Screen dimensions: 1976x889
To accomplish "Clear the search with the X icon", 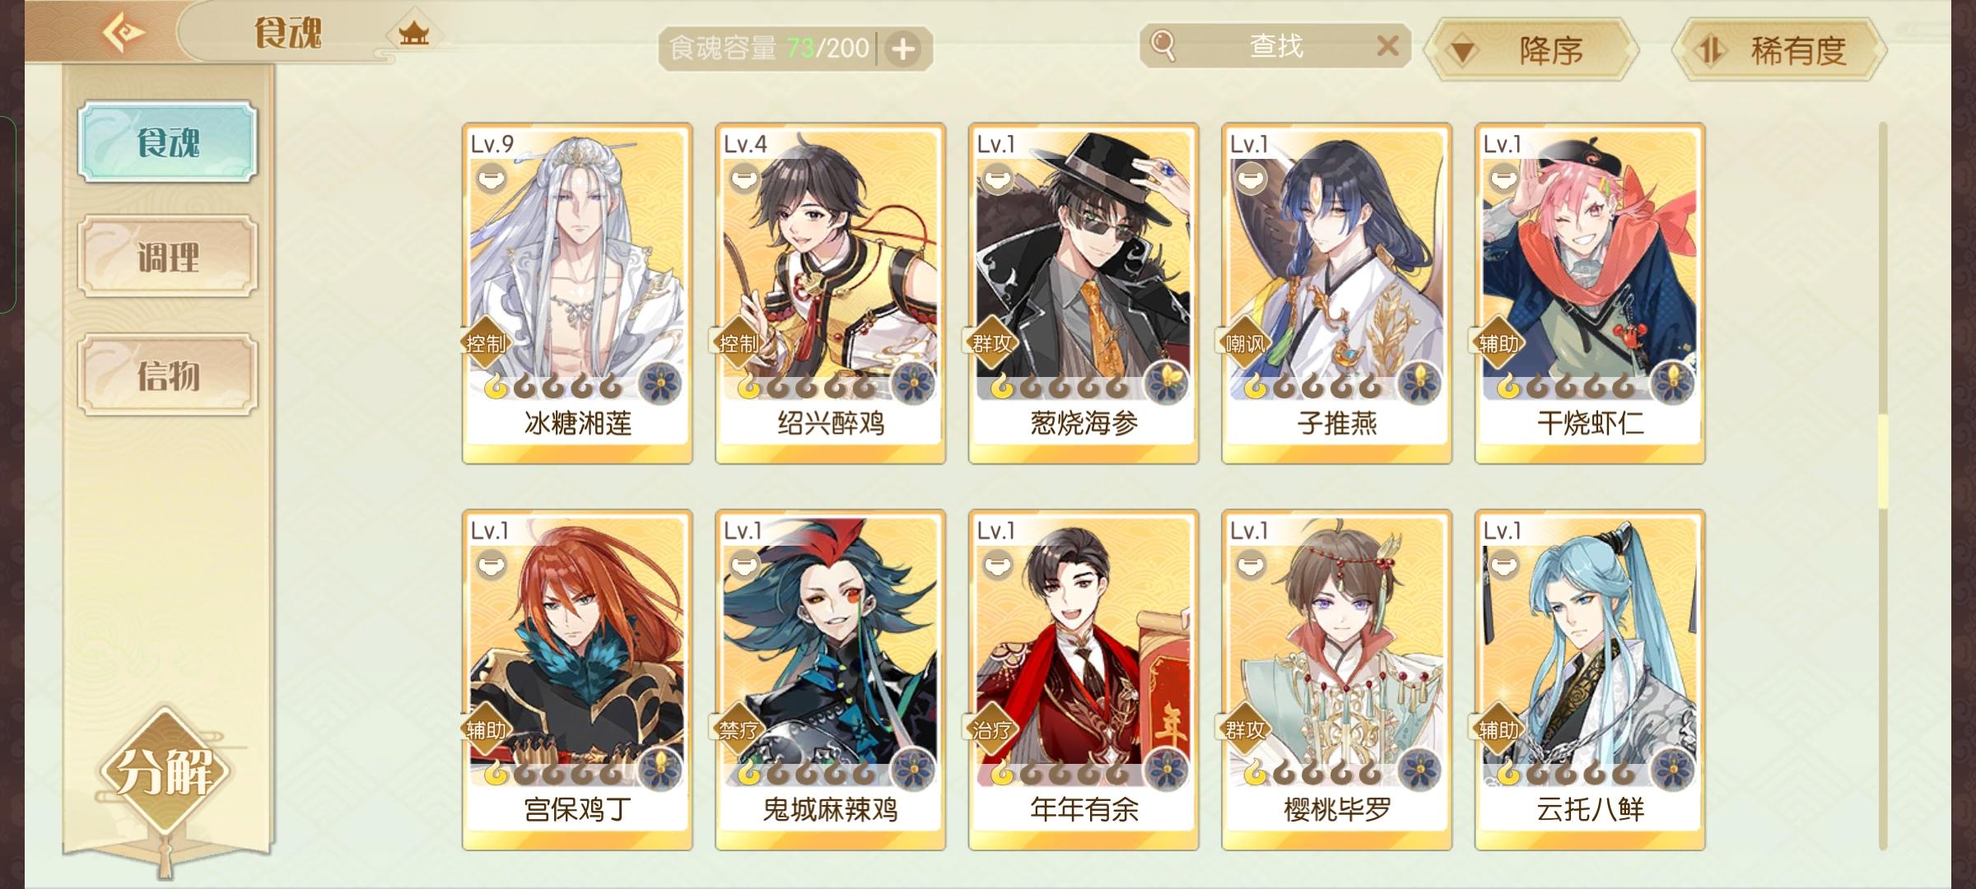I will click(1387, 45).
